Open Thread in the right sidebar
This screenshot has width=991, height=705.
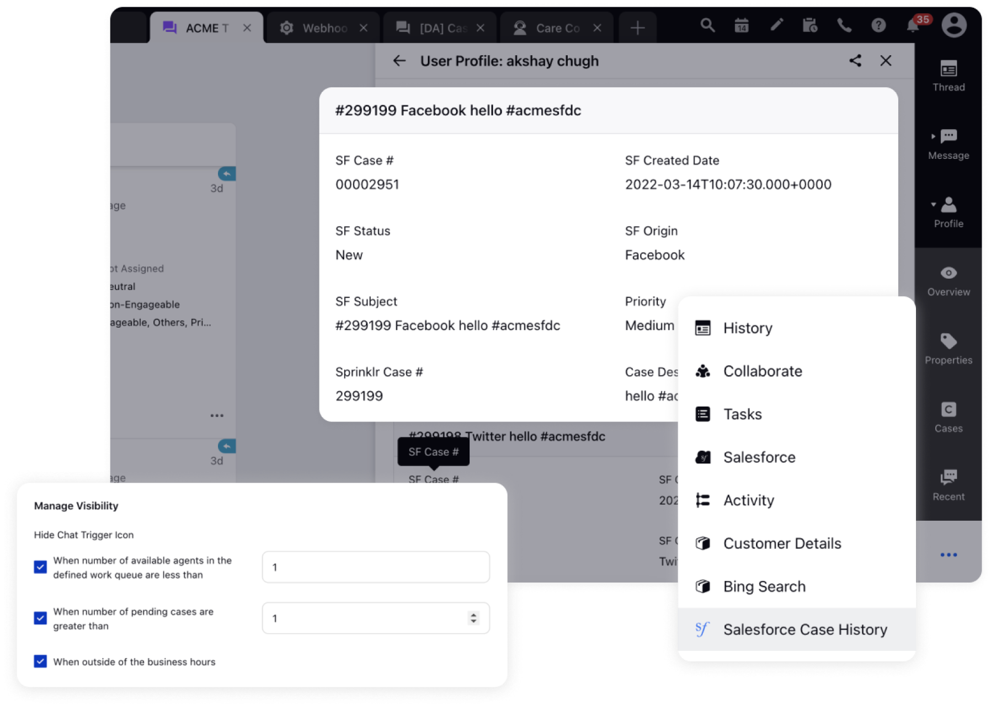[x=949, y=76]
